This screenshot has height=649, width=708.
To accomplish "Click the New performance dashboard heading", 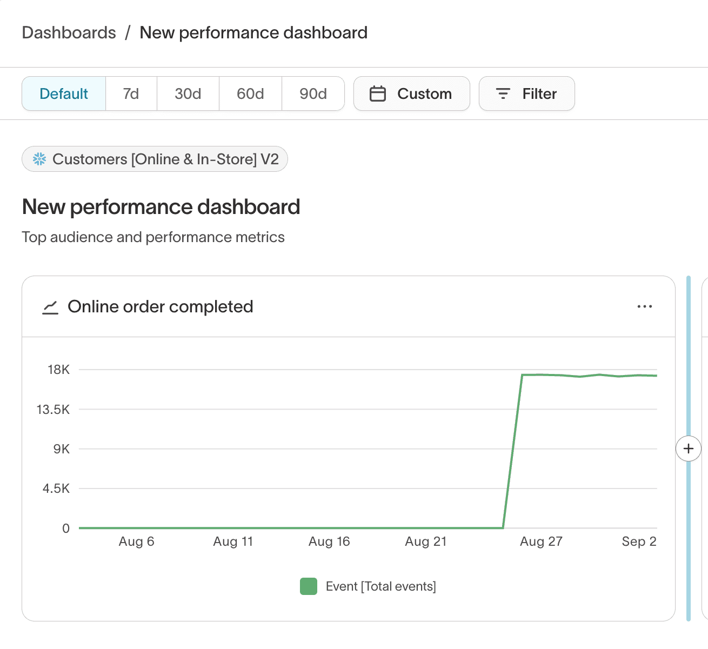I will coord(161,207).
